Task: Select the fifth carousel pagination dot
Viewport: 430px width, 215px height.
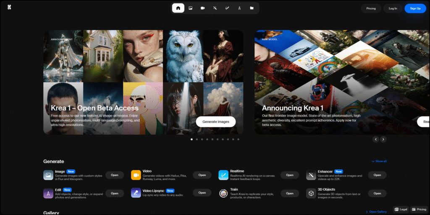Action: point(212,139)
